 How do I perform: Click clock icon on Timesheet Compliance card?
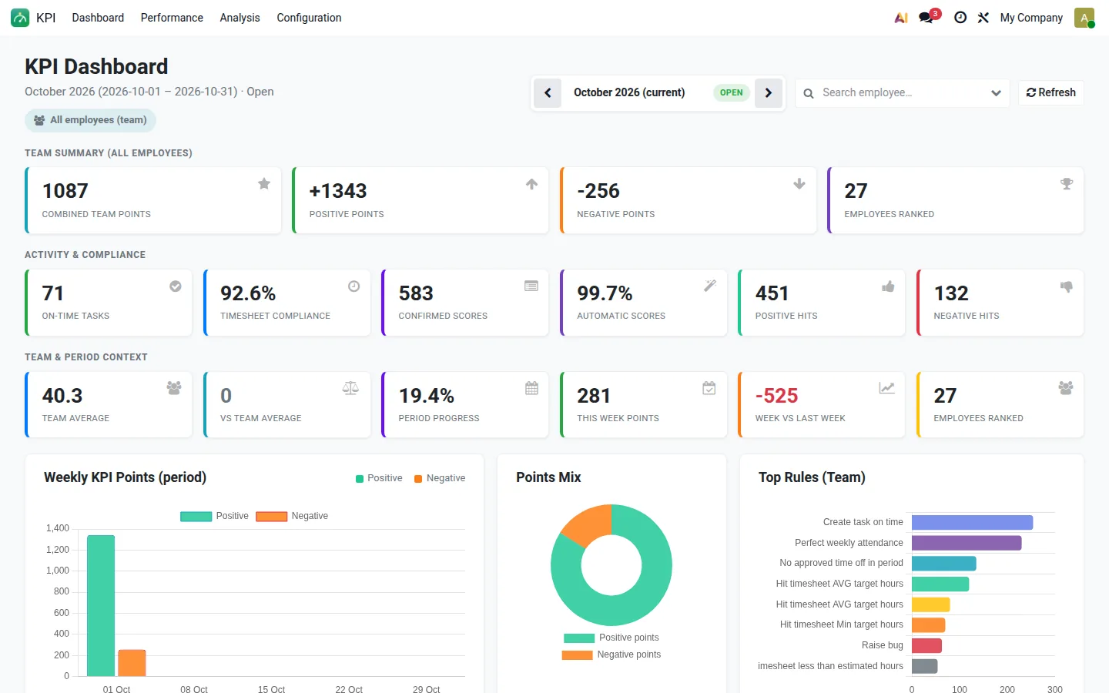point(353,286)
